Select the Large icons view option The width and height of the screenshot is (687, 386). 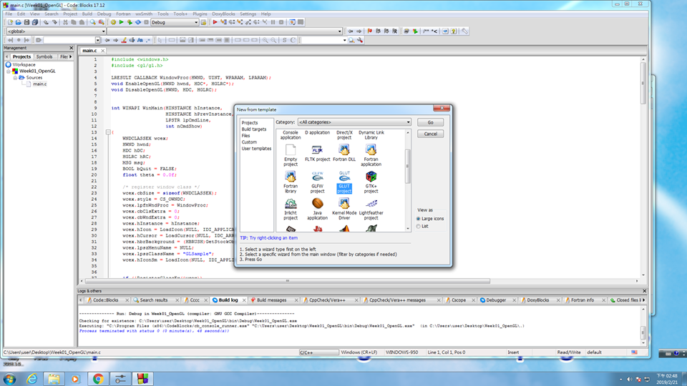(x=430, y=219)
